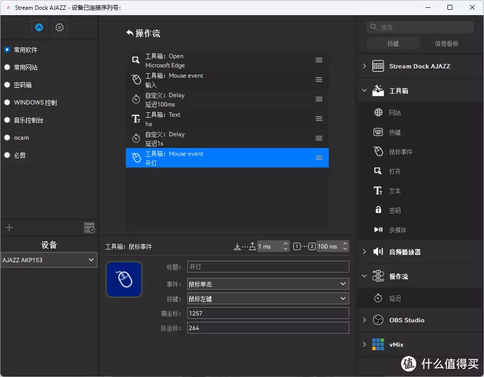Image resolution: width=484 pixels, height=377 pixels.
Task: Open the 事件 mouse click dropdown
Action: point(268,284)
